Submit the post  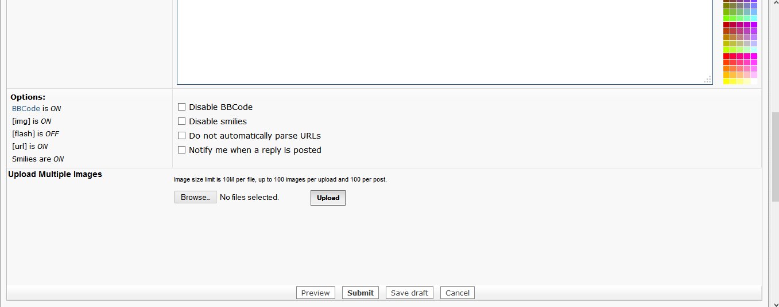tap(361, 293)
